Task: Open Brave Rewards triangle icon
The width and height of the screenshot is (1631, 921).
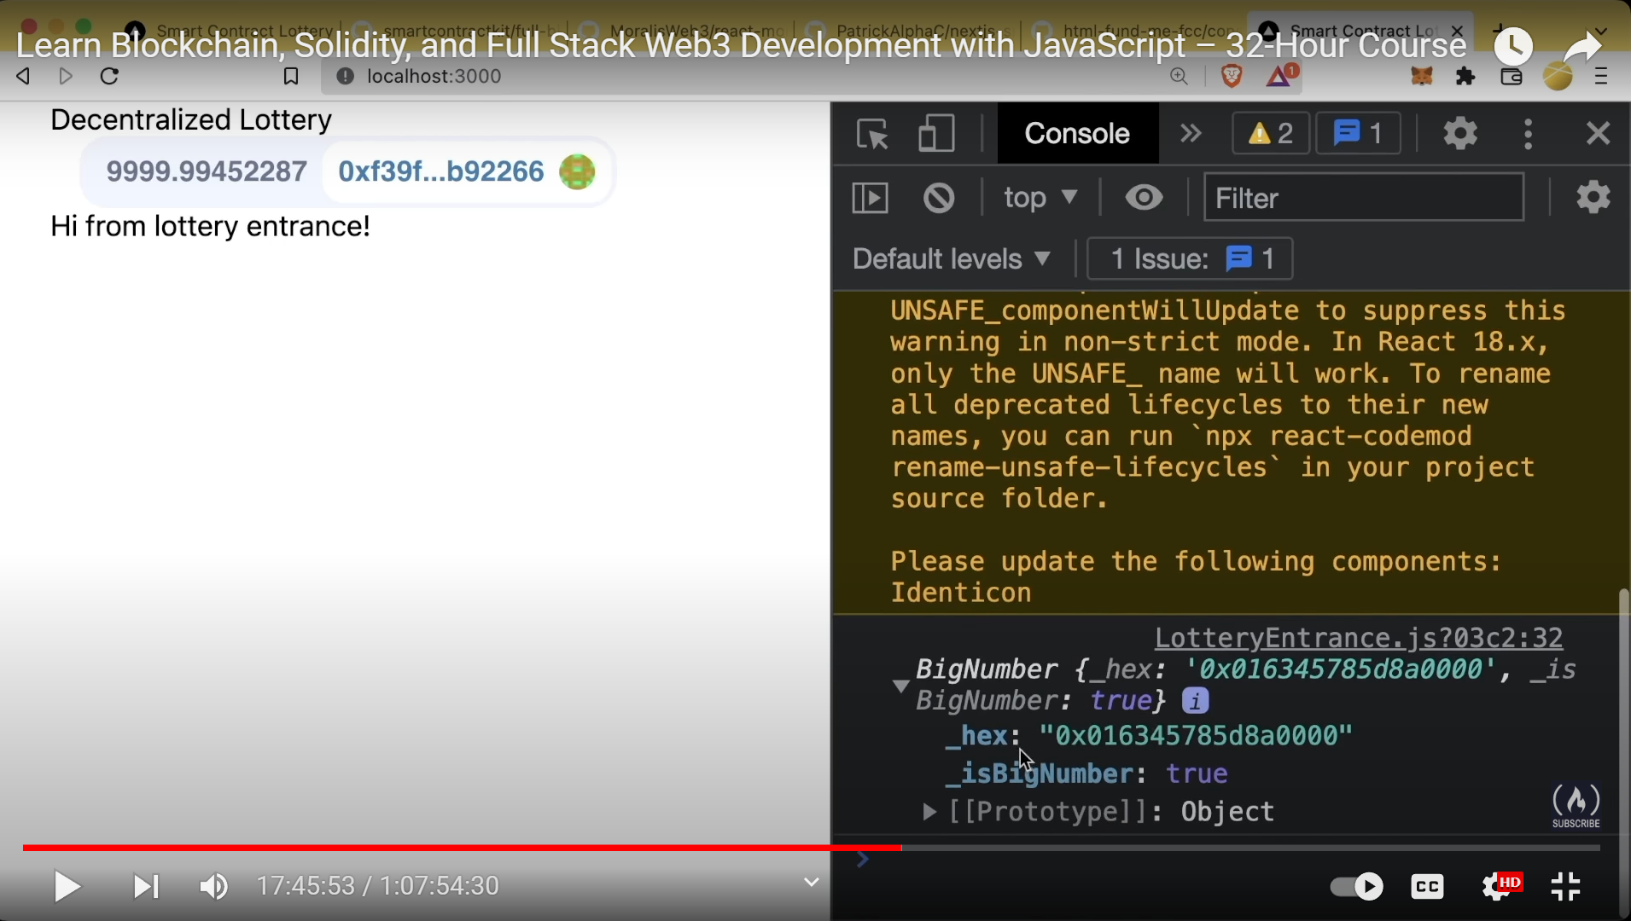Action: click(x=1281, y=76)
